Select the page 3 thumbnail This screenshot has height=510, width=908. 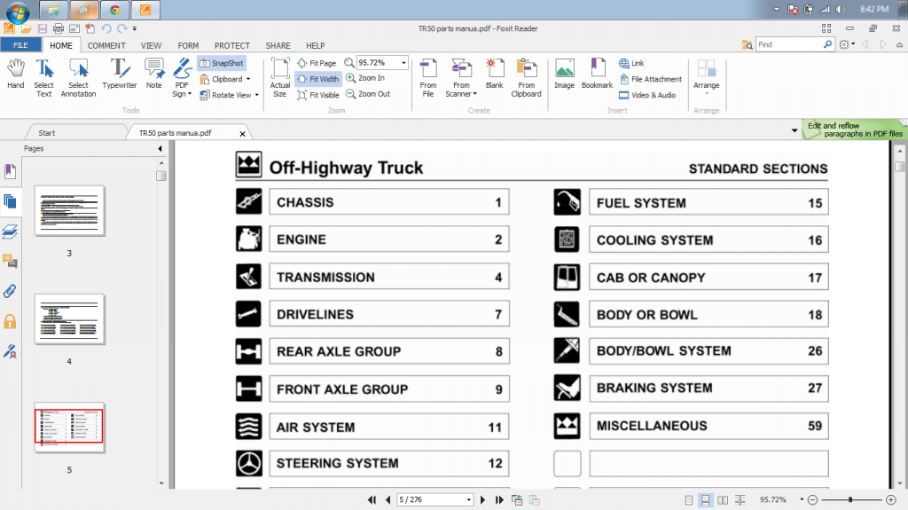(69, 211)
